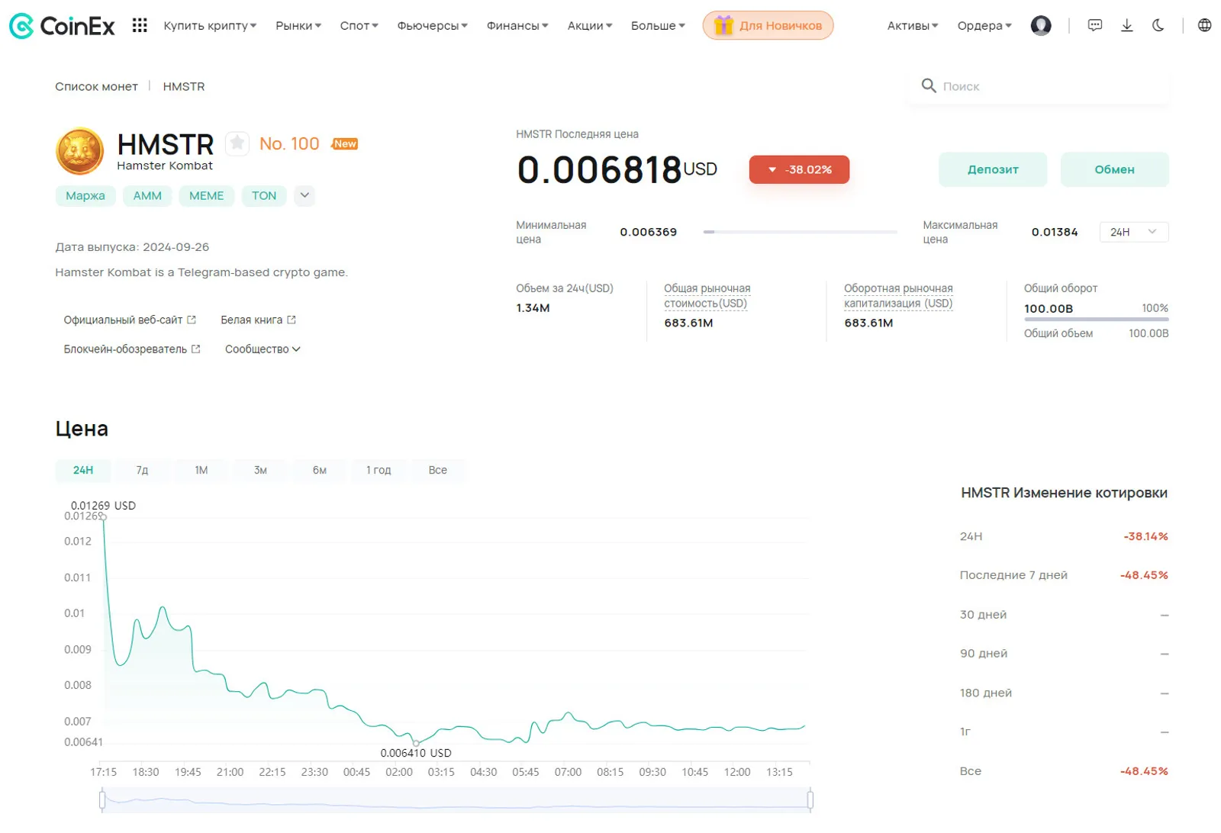Click the Маржа tag
Screen dimensions: 1221x833
85,196
